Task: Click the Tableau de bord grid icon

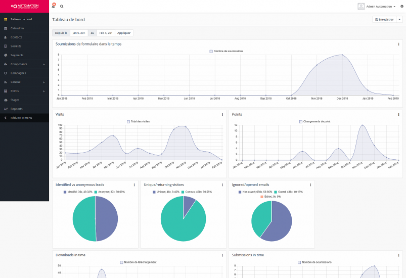Action: click(x=6, y=19)
